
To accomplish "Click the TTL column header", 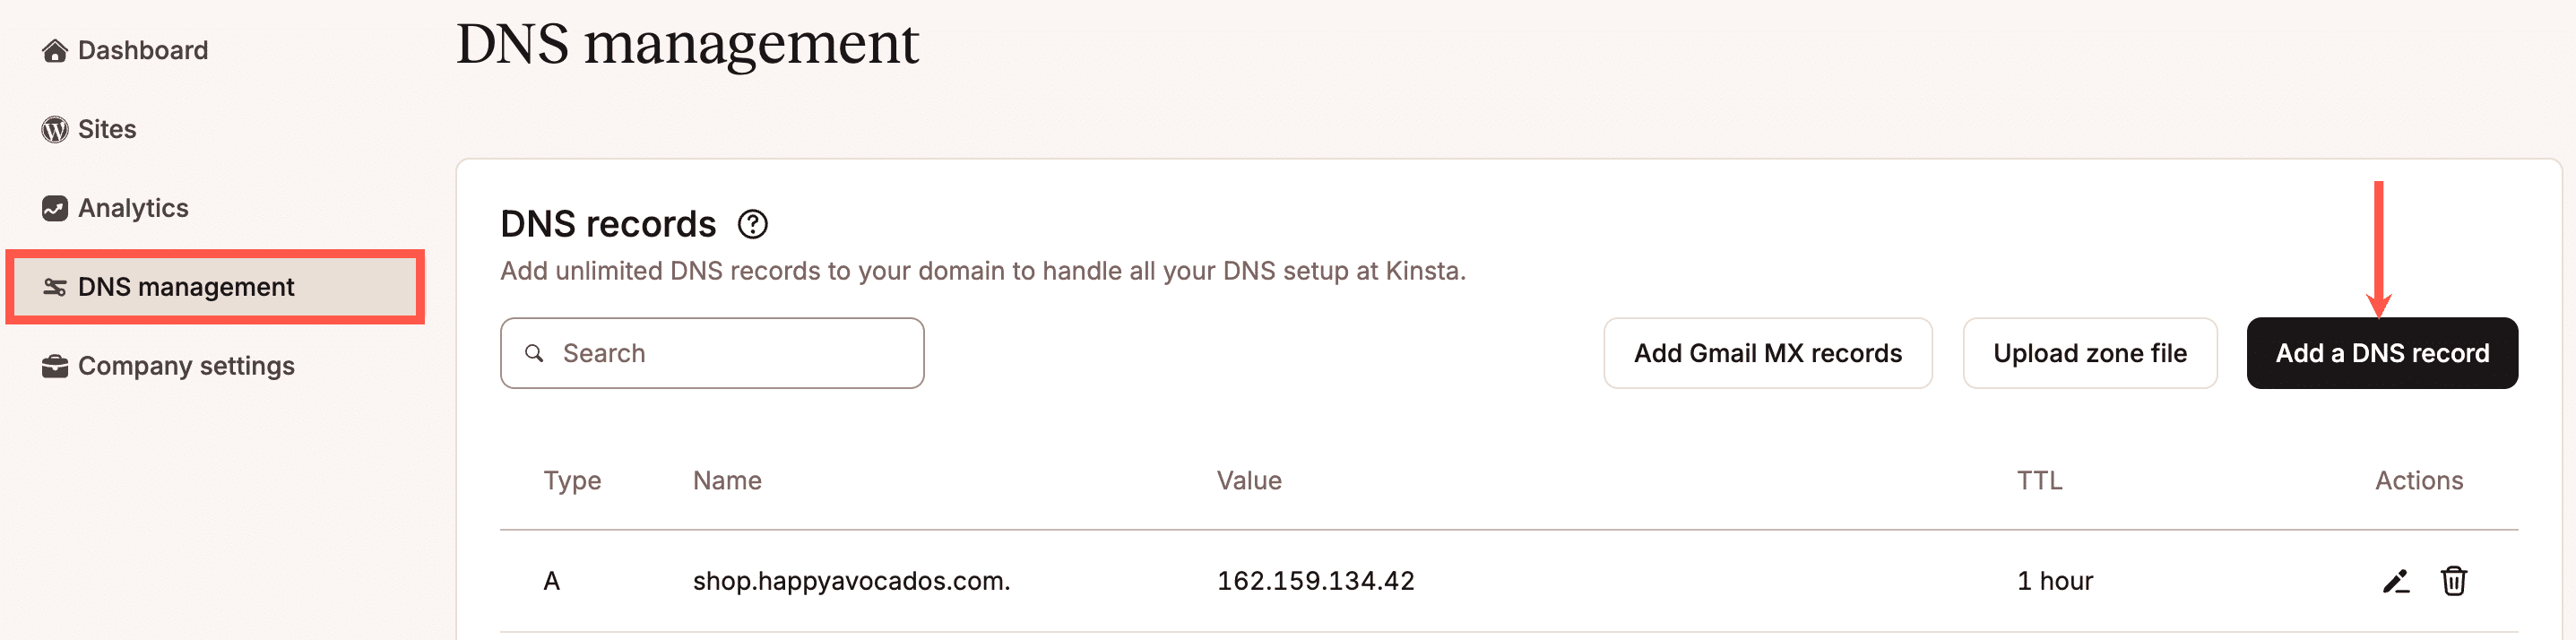I will coord(2040,480).
